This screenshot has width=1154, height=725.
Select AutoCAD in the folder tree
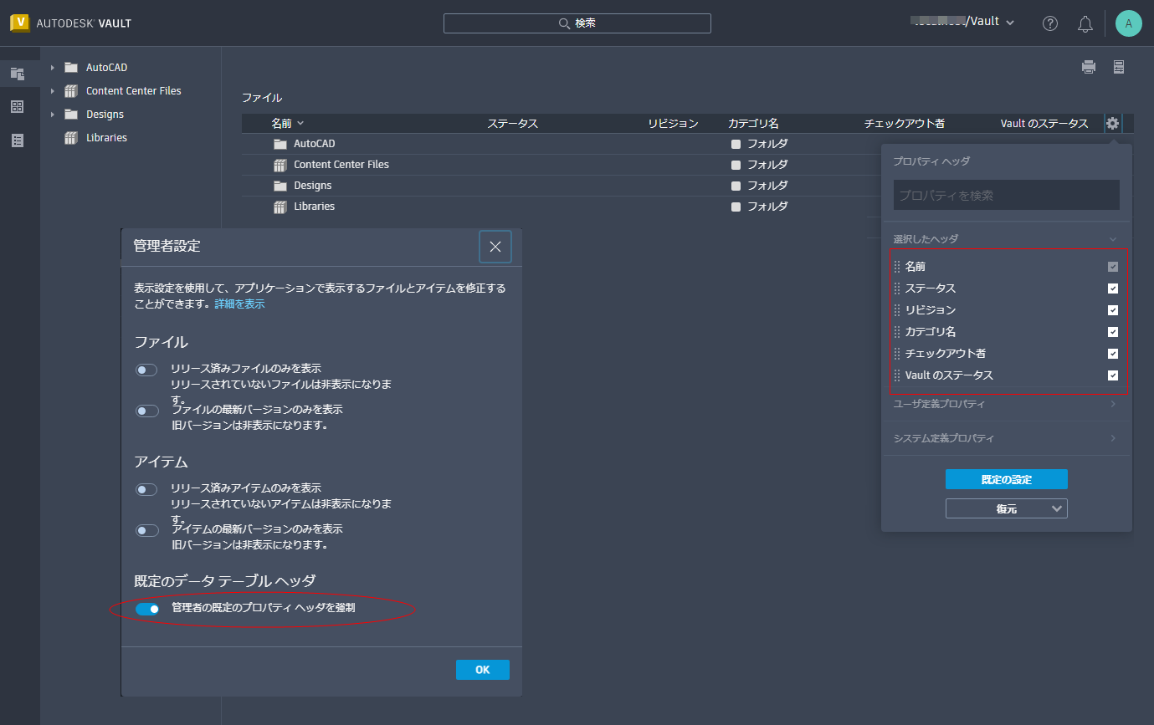click(106, 68)
